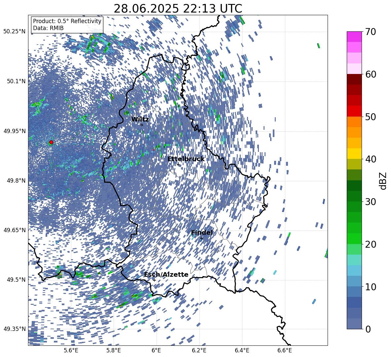
Task: Click the 5.8°E longitude tick label
Action: (114, 350)
